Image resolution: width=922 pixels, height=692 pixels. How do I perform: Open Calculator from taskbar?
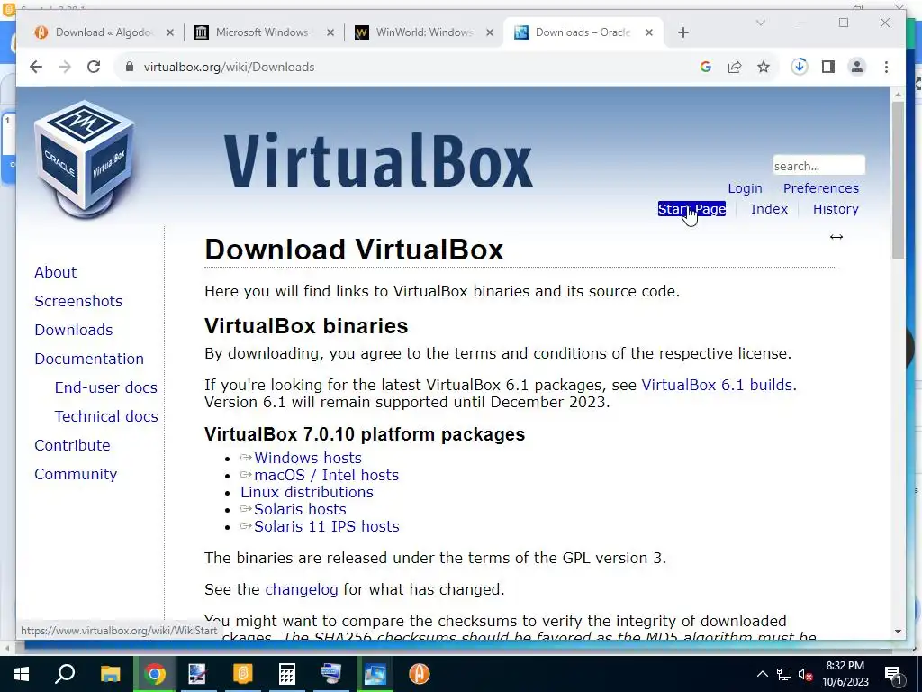287,674
